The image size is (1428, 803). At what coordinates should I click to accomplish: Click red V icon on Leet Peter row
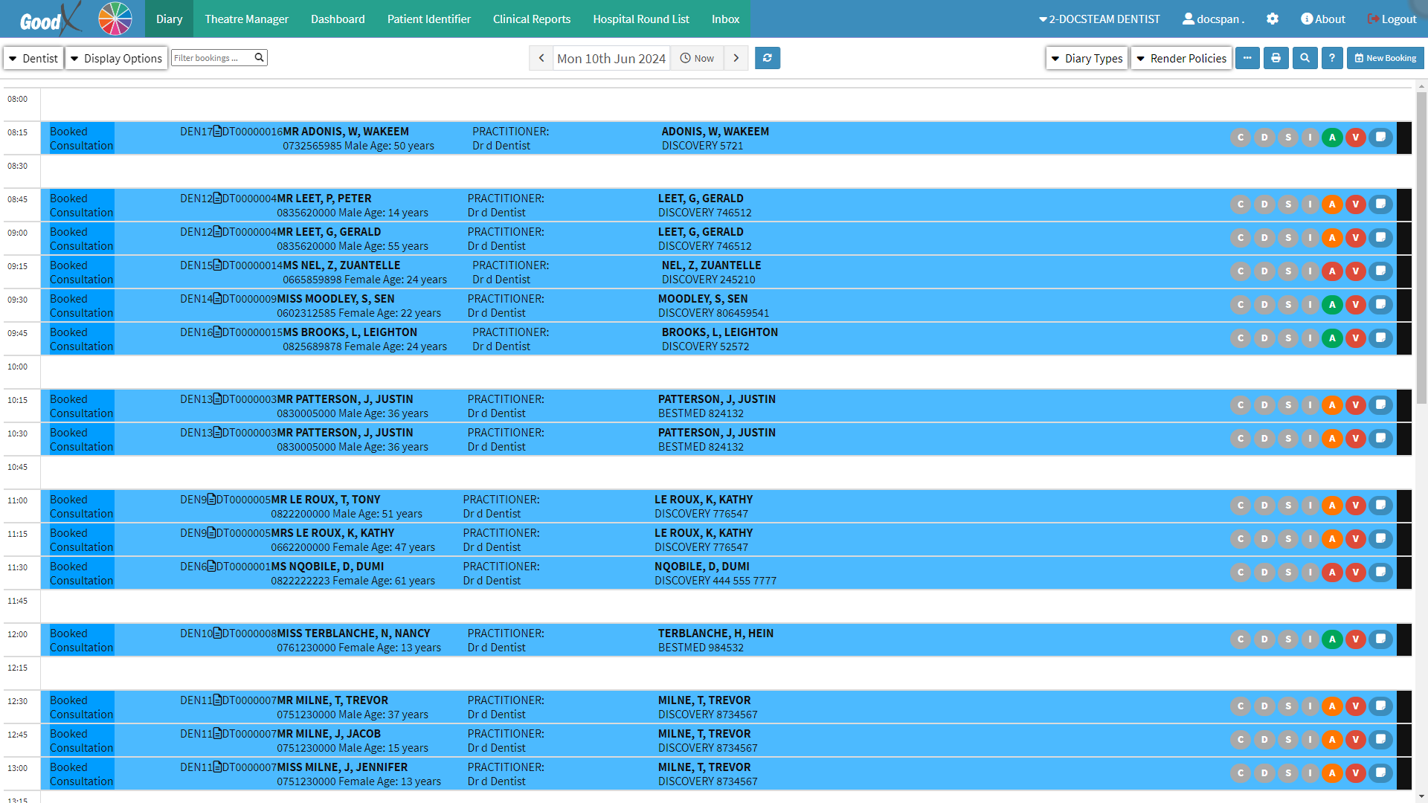1356,204
